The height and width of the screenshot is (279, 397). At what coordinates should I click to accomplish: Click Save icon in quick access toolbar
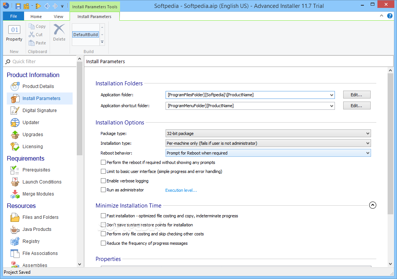coord(18,6)
